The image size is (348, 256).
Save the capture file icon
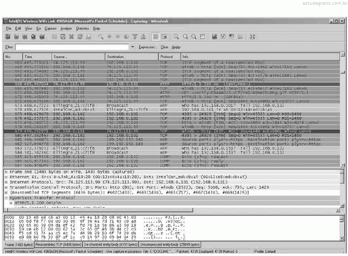(x=63, y=37)
